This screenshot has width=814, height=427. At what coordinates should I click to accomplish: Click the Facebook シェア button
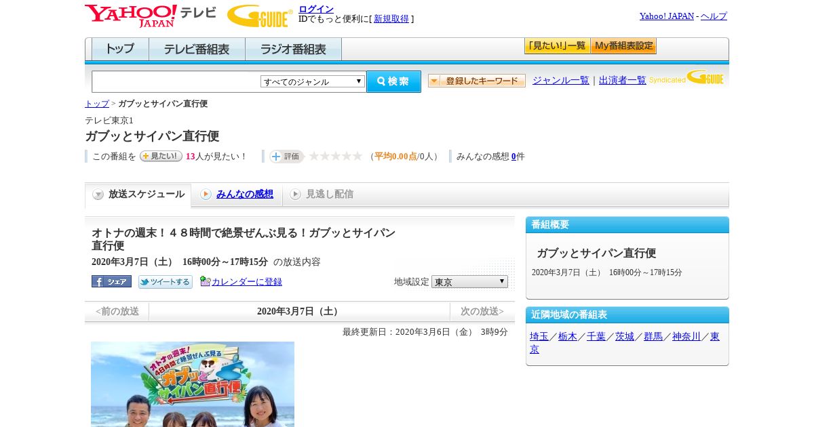tap(111, 281)
